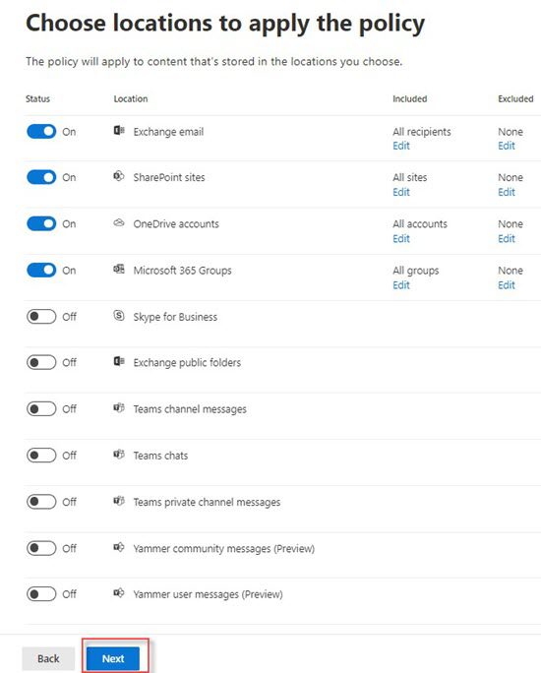Click the Next button
The image size is (541, 673).
tap(113, 658)
